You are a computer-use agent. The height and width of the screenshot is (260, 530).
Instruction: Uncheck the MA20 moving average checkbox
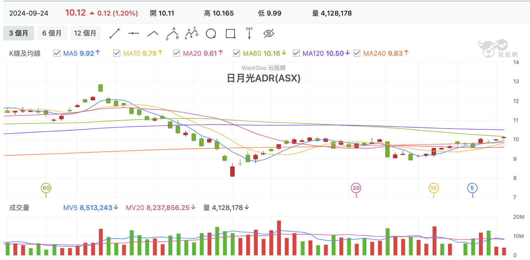[177, 53]
